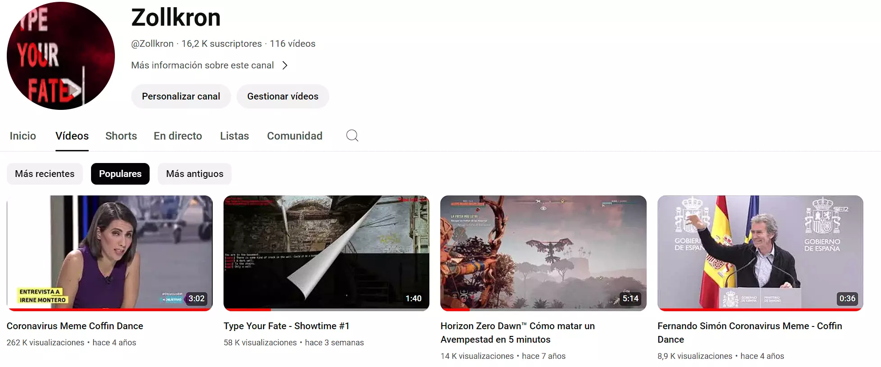The height and width of the screenshot is (367, 881).
Task: Click 'Más información sobre este canal' text
Action: 202,65
